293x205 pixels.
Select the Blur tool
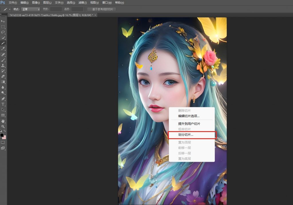(x=3, y=87)
